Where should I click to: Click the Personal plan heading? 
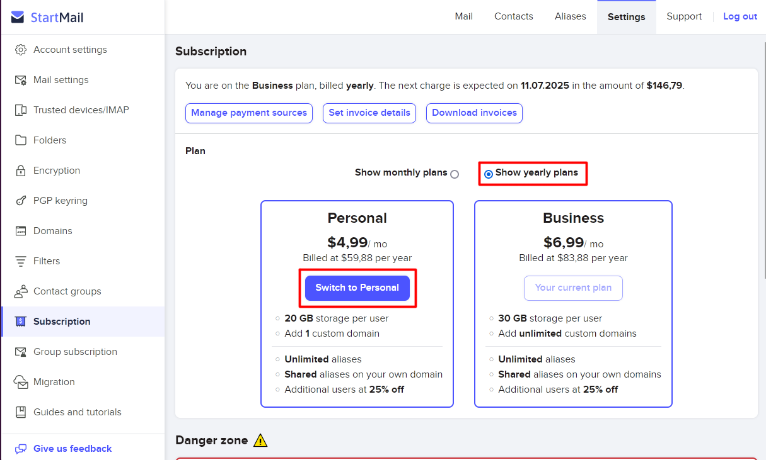(357, 218)
